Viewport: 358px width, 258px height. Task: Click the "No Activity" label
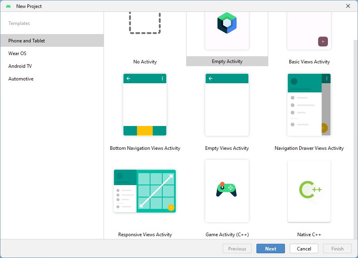(x=145, y=62)
